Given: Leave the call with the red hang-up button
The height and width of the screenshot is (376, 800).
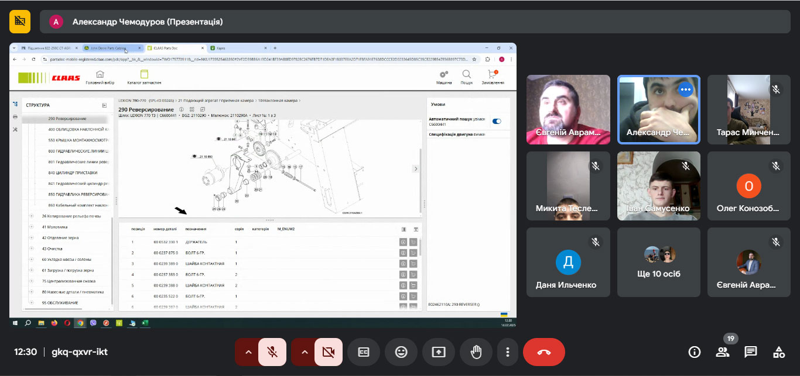Looking at the screenshot, I should (x=544, y=352).
